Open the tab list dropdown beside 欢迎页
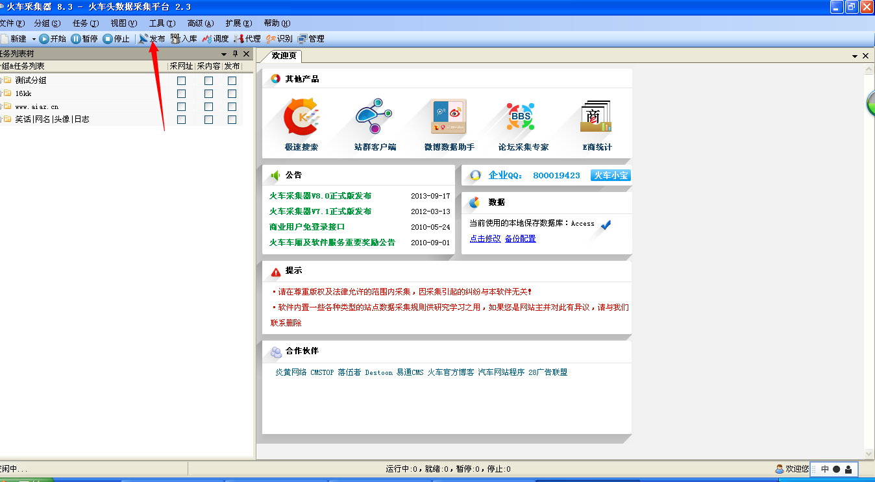This screenshot has width=875, height=482. click(x=856, y=56)
